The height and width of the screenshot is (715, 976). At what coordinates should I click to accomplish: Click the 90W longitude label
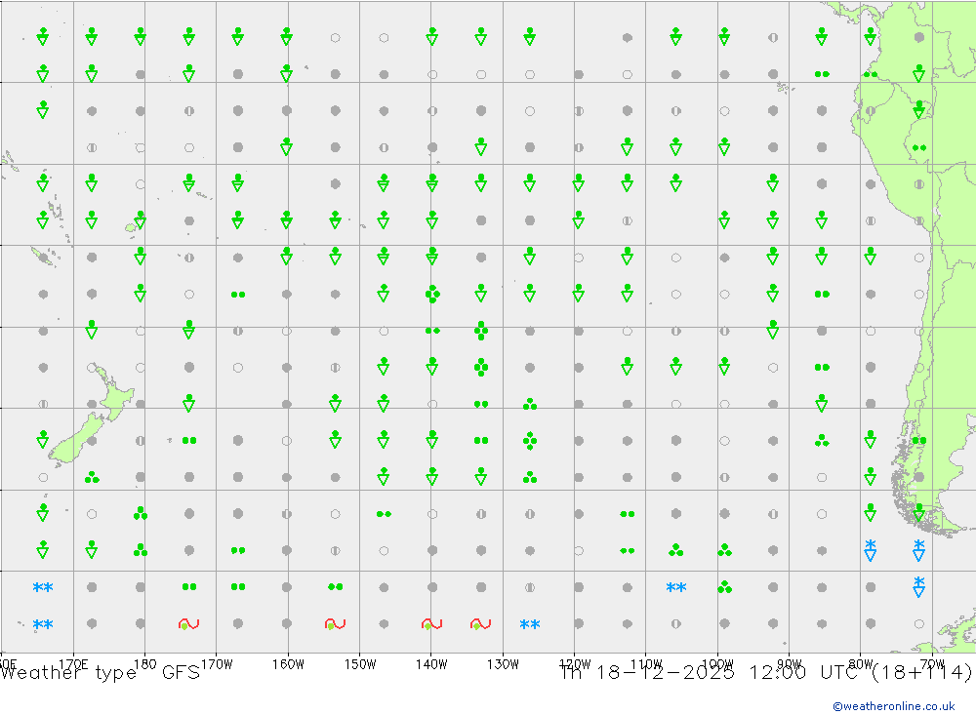(789, 664)
